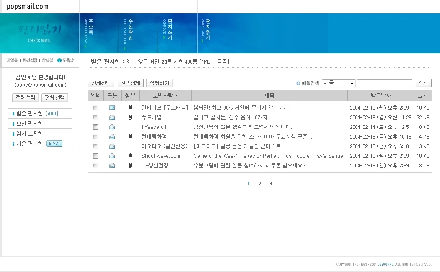Select the 메일검색 radio button

(x=298, y=83)
